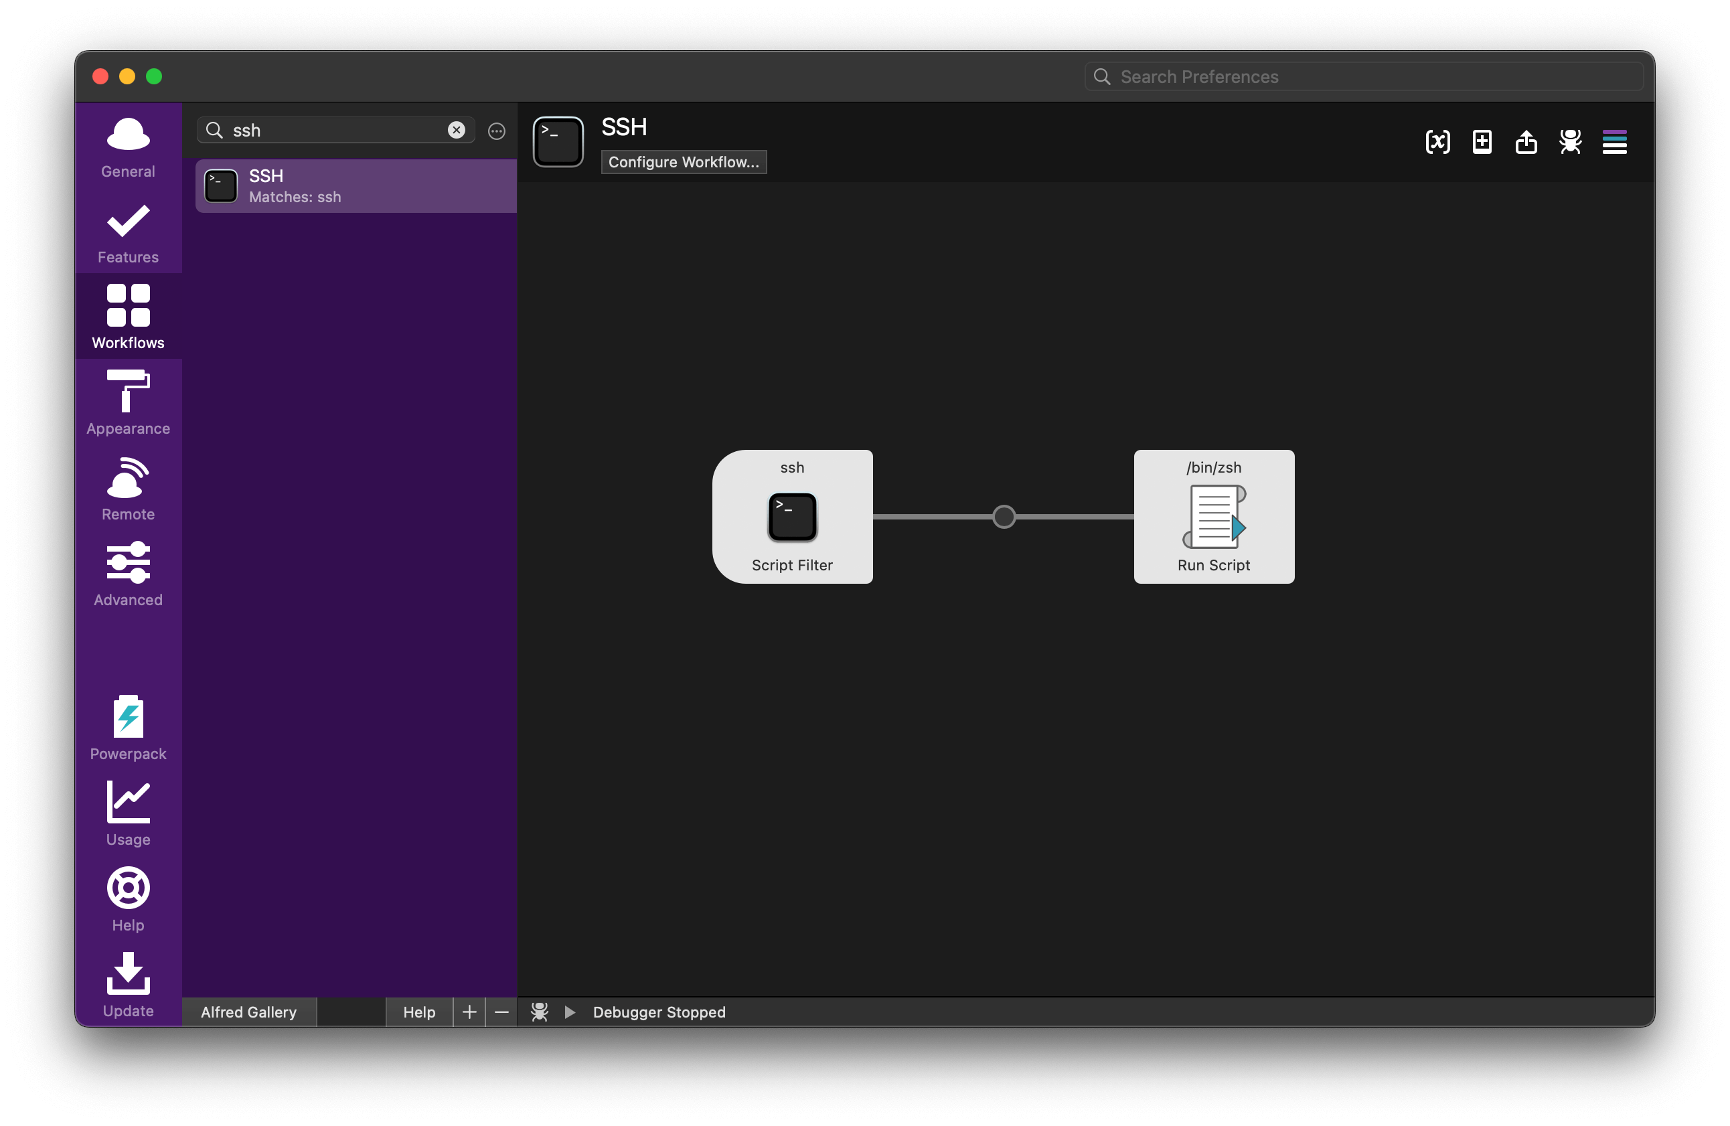Click the SSH workflow title text
The image size is (1730, 1126).
(x=624, y=127)
